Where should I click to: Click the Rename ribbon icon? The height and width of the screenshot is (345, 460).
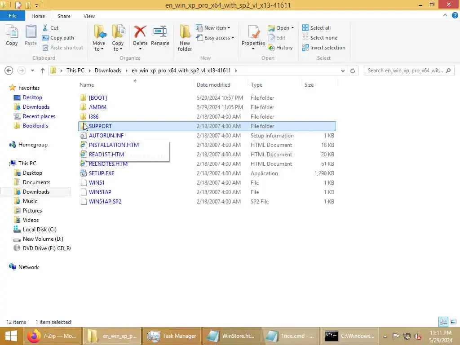160,35
